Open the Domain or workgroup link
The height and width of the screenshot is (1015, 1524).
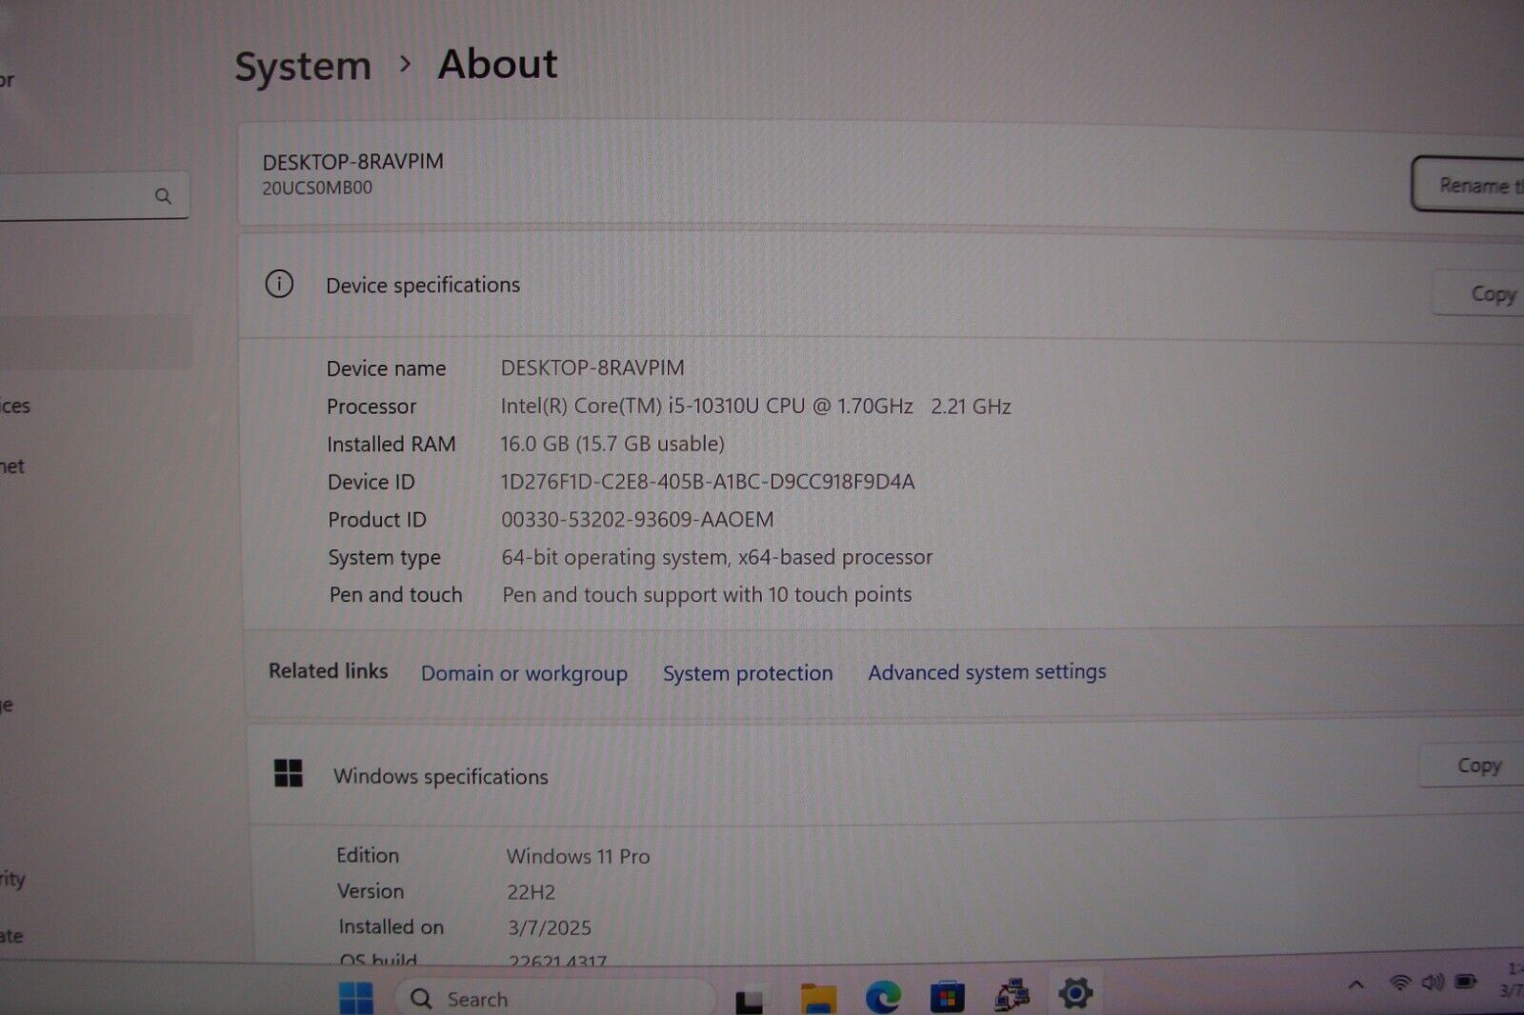(523, 673)
